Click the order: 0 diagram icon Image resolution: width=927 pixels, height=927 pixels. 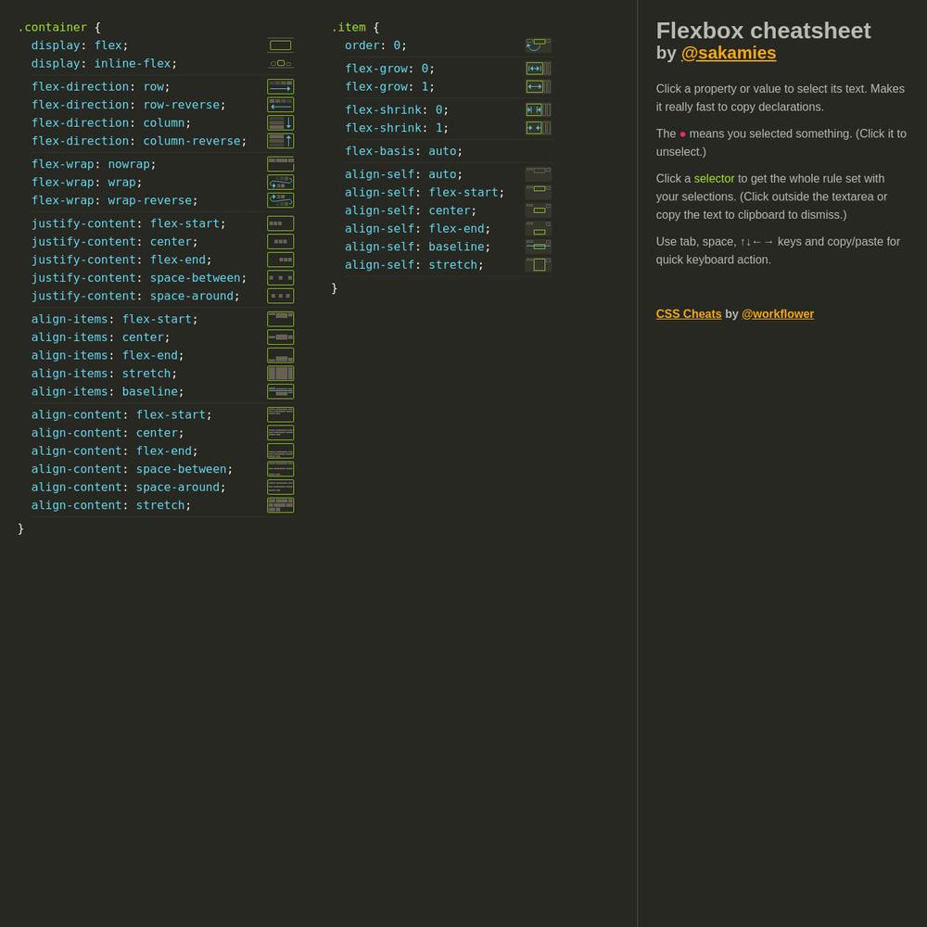point(539,45)
